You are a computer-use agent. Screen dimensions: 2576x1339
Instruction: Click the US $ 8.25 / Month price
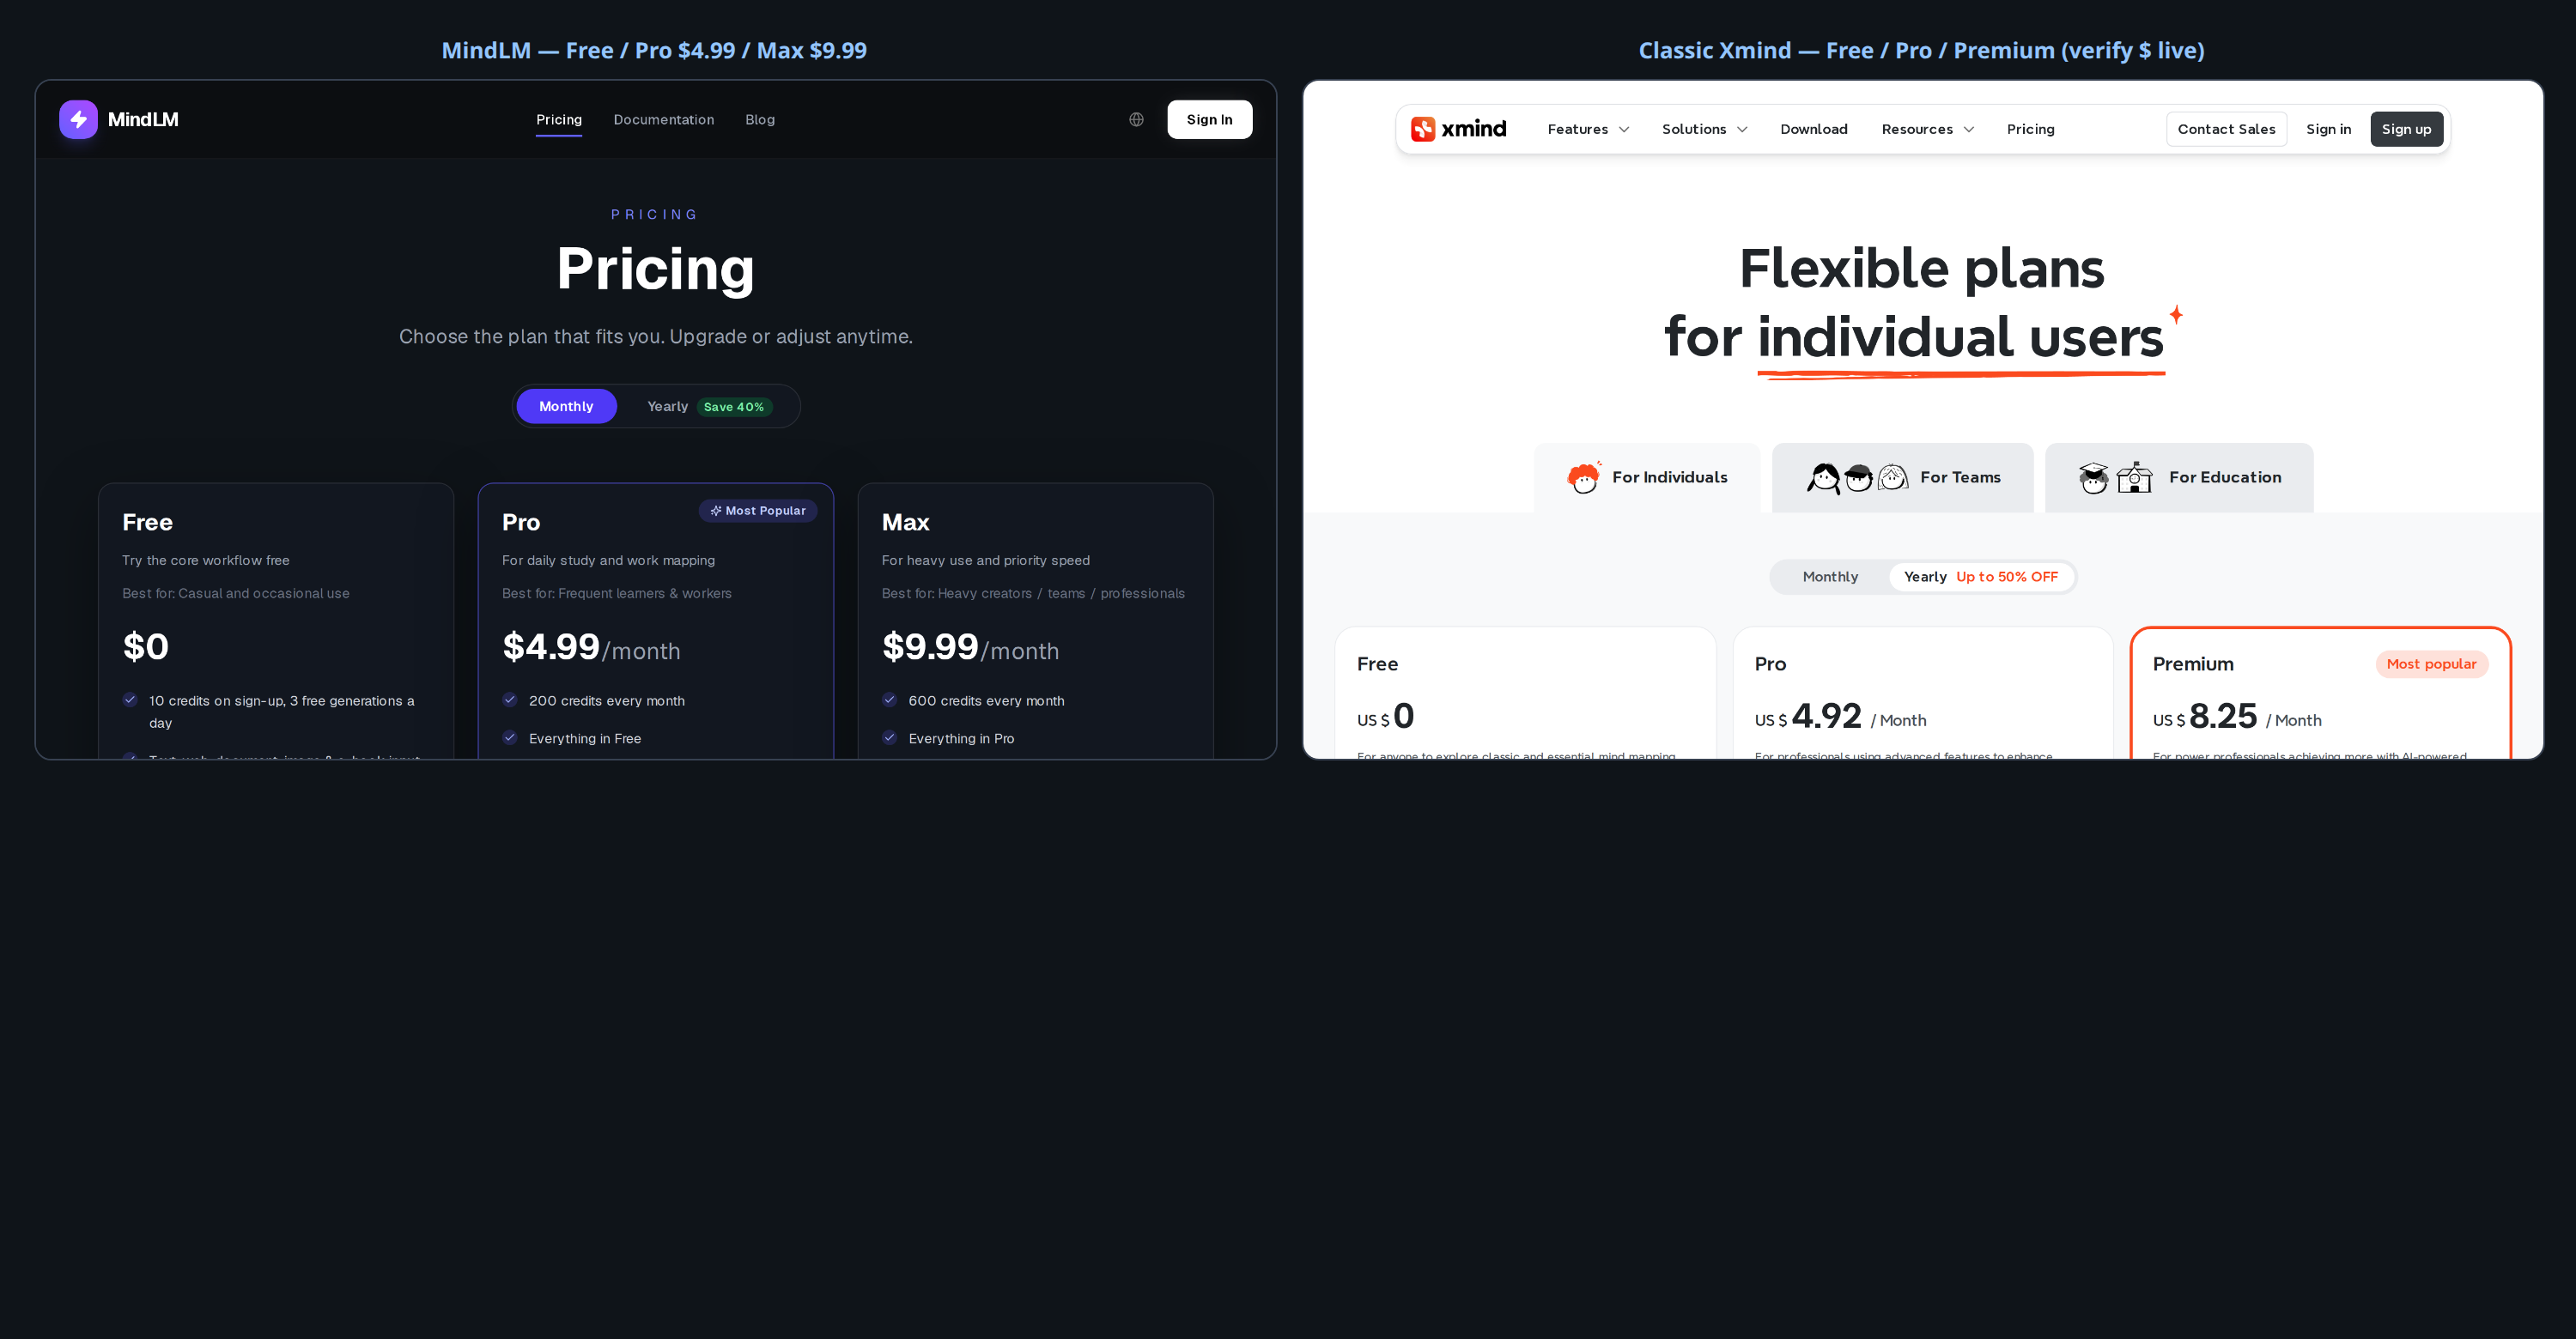pyautogui.click(x=2237, y=717)
